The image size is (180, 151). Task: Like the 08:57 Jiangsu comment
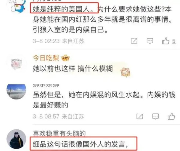171,116
